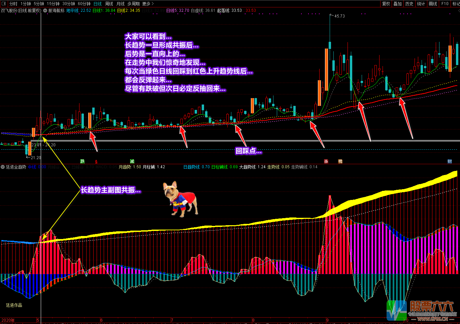This screenshot has width=460, height=324.
Task: Select the 1分钟 period tab
Action: tap(26, 4)
